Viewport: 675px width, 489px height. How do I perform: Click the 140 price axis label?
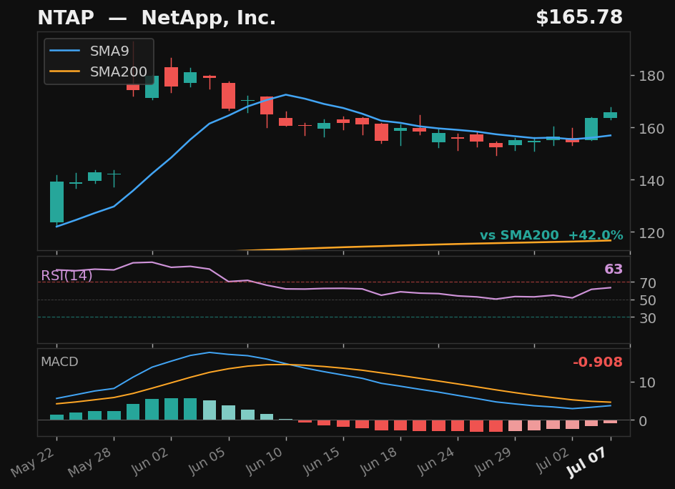(x=651, y=181)
